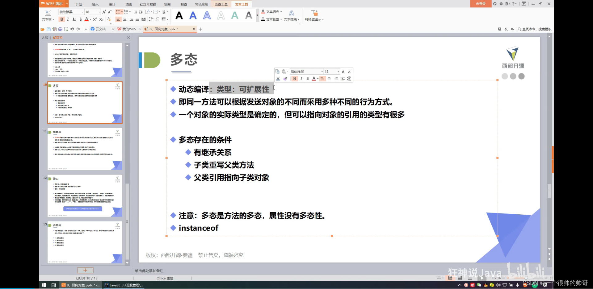Choose the teal WordArt A style
This screenshot has width=593, height=289.
tap(235, 15)
